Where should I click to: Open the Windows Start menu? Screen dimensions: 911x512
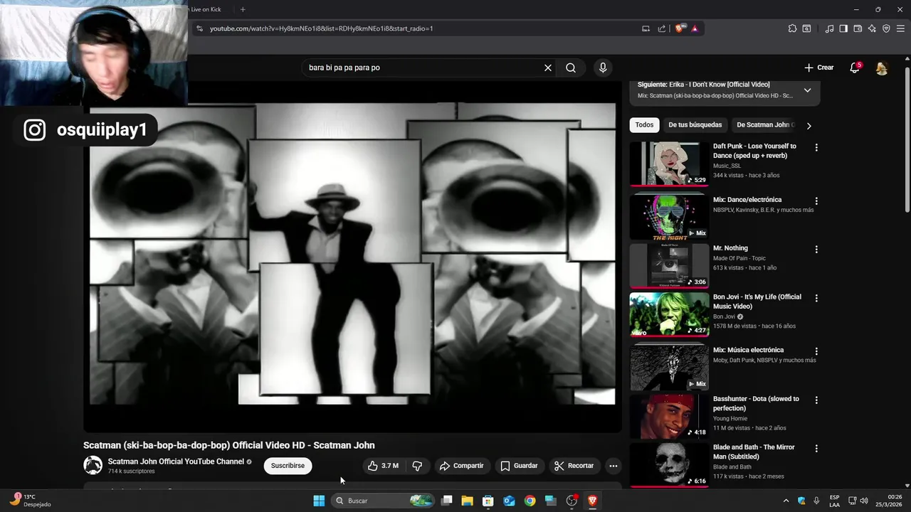(x=319, y=501)
